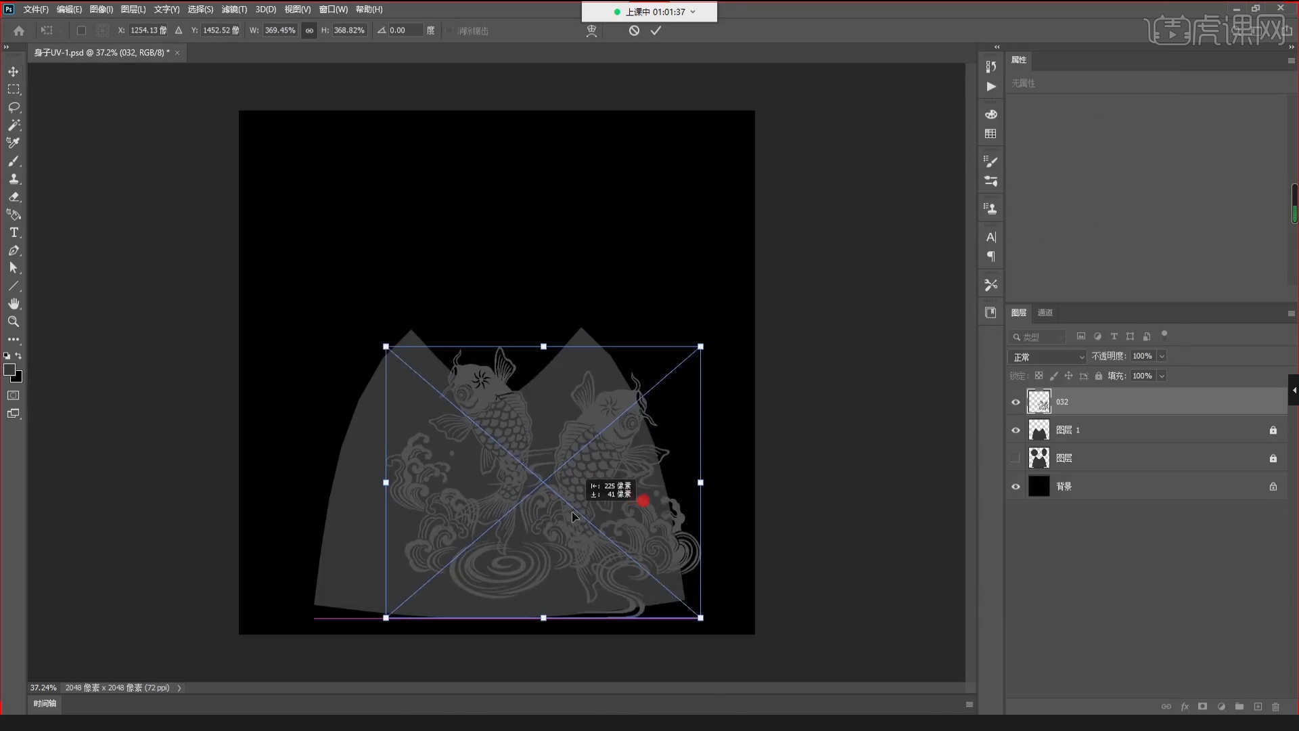Click the height percentage field
The width and height of the screenshot is (1299, 731).
[x=349, y=30]
